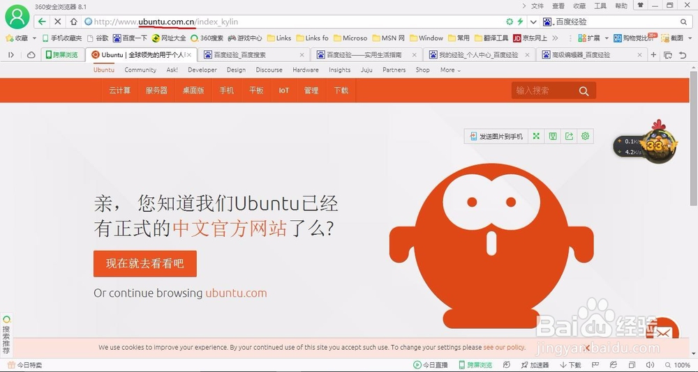Go back with the green arrow
This screenshot has width=698, height=372.
tap(42, 22)
